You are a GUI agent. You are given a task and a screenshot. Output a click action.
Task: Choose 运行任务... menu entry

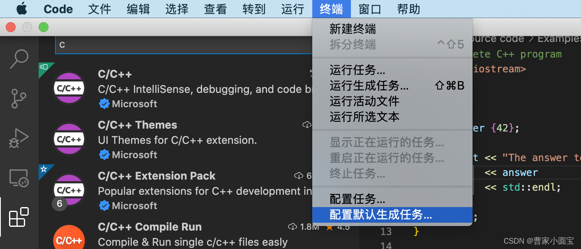pyautogui.click(x=392, y=70)
